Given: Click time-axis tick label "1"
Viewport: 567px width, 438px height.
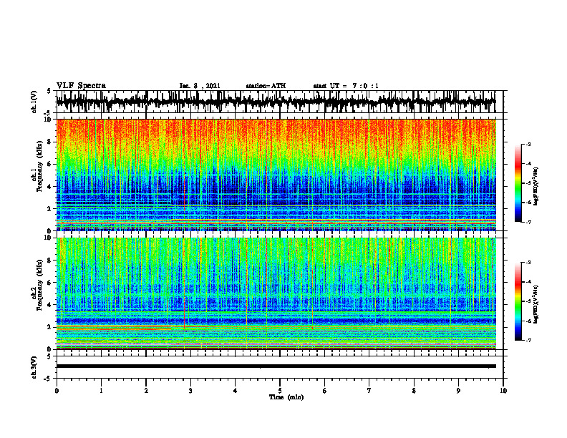Looking at the screenshot, I should coord(101,391).
